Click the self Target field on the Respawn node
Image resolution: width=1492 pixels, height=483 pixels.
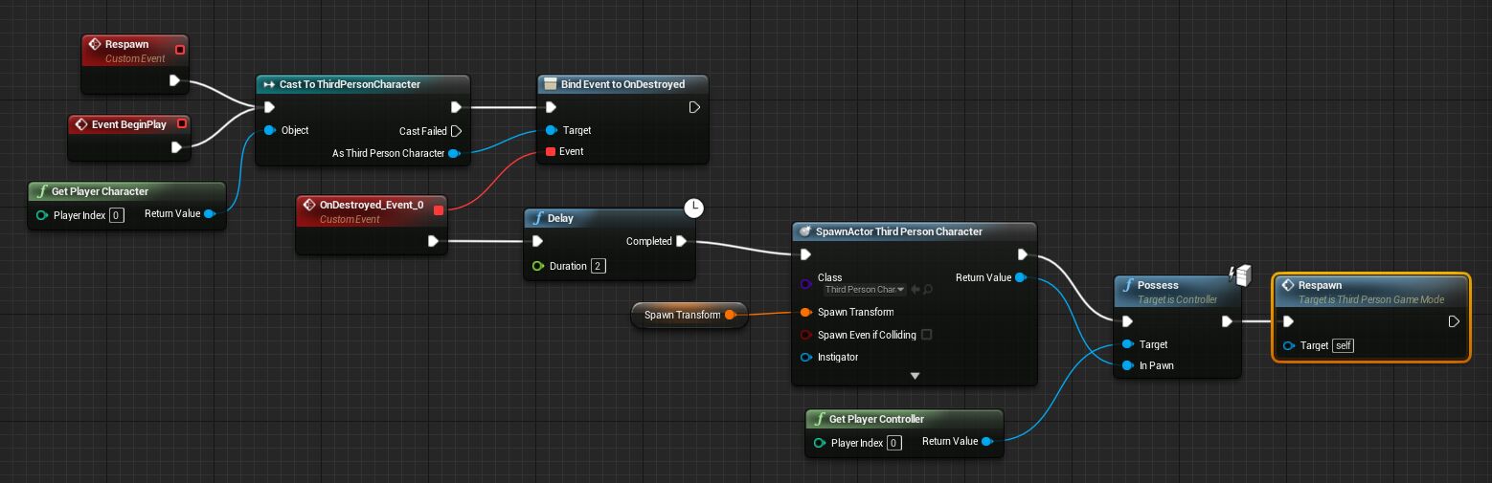coord(1344,345)
